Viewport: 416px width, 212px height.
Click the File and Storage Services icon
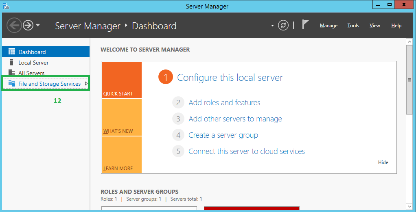point(12,84)
